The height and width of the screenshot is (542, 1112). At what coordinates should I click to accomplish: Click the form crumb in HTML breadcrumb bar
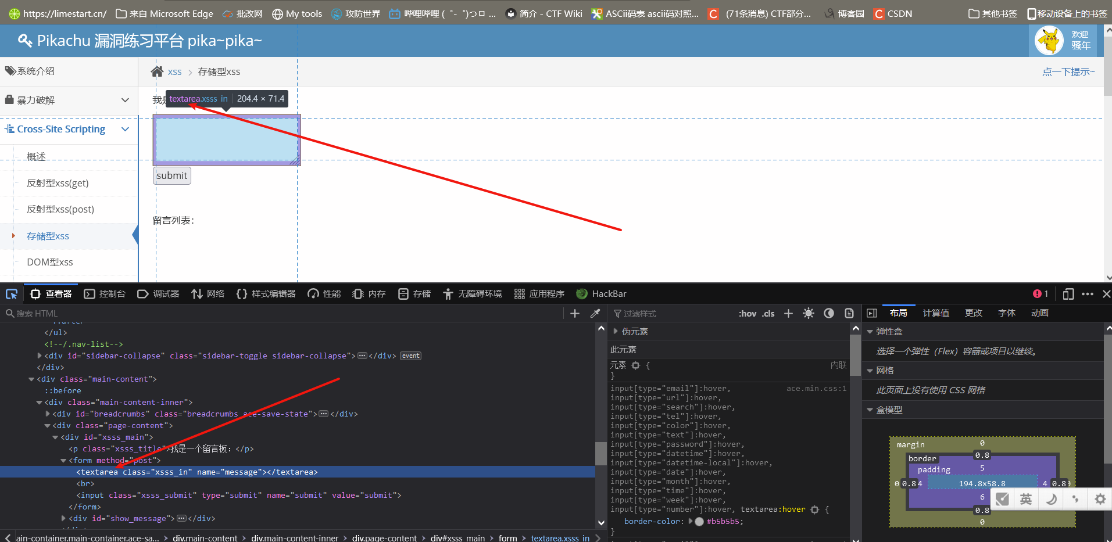507,538
